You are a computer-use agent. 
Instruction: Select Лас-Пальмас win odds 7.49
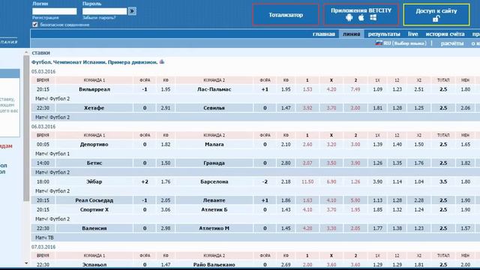pyautogui.click(x=355, y=89)
